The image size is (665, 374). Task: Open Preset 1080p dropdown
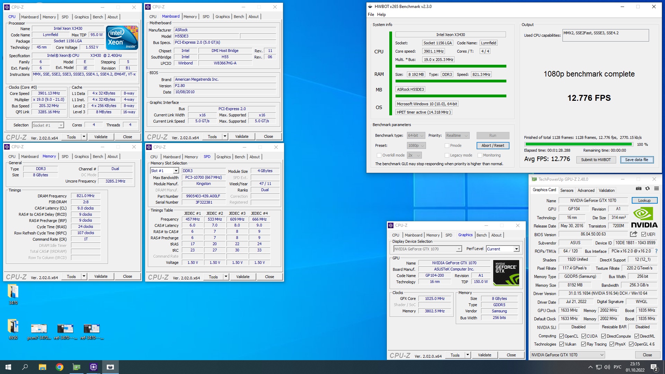tap(416, 146)
